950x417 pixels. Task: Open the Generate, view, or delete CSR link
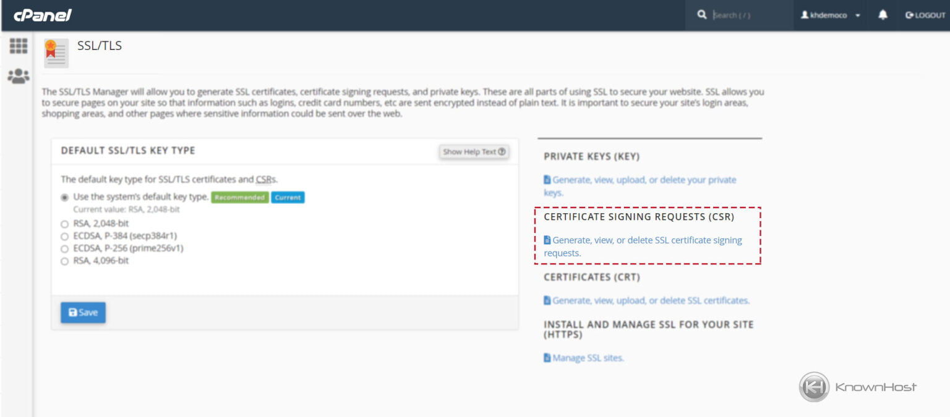645,240
